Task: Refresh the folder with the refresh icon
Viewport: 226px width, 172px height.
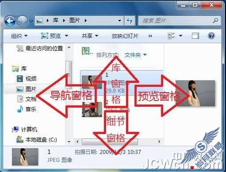Action: click(x=130, y=21)
